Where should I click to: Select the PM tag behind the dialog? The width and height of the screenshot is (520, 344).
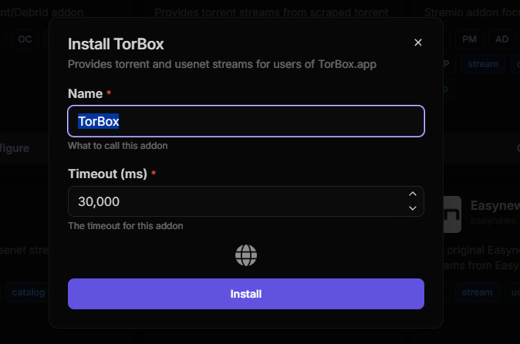pyautogui.click(x=470, y=39)
